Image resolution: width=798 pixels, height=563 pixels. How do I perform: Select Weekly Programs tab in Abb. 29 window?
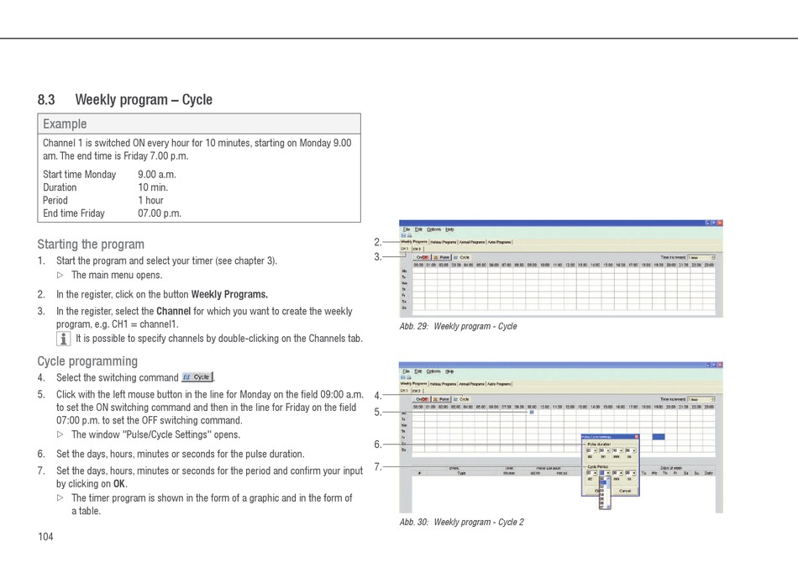click(x=414, y=242)
